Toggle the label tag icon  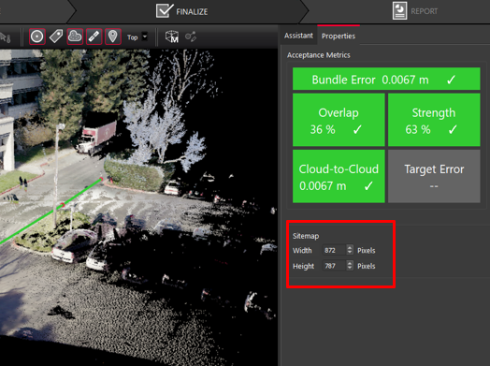[56, 37]
